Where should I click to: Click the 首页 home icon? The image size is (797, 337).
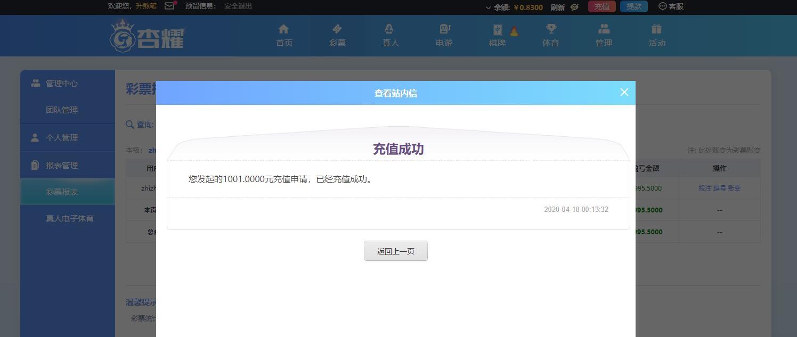284,29
